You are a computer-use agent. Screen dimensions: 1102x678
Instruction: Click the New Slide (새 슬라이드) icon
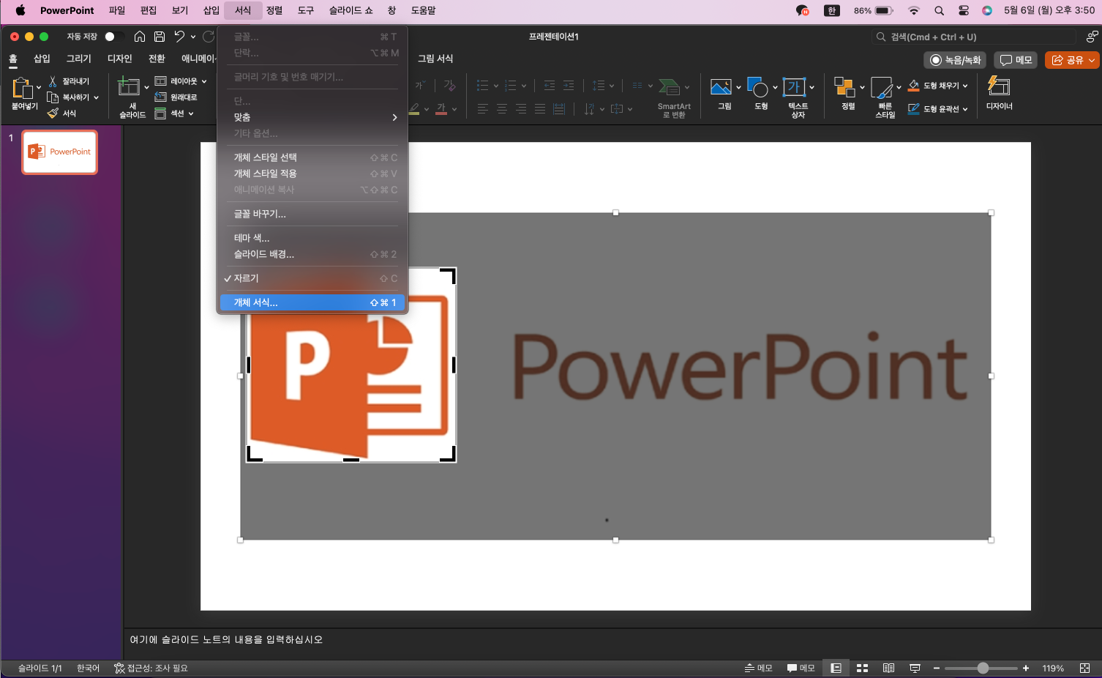(129, 86)
